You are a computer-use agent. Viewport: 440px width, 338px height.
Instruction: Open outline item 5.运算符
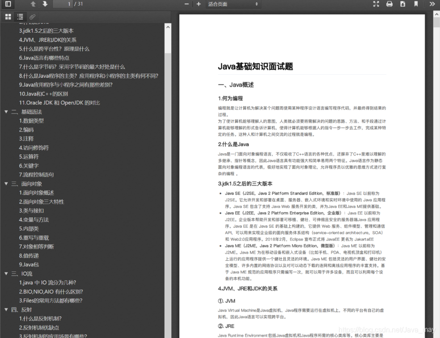click(x=29, y=156)
